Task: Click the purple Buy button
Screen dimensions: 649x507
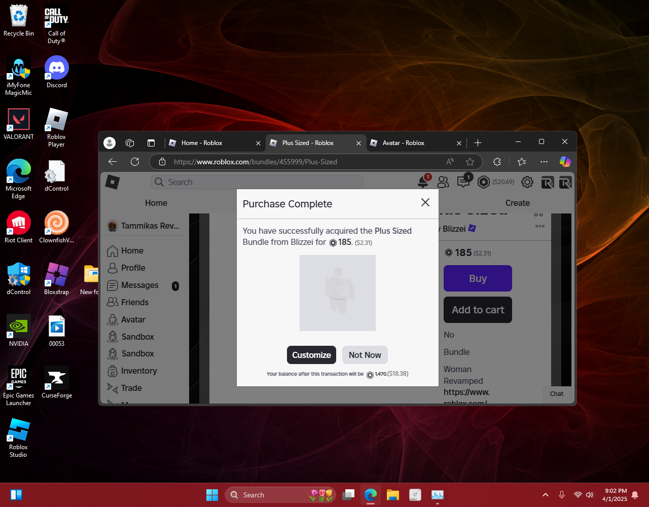Action: coord(478,278)
